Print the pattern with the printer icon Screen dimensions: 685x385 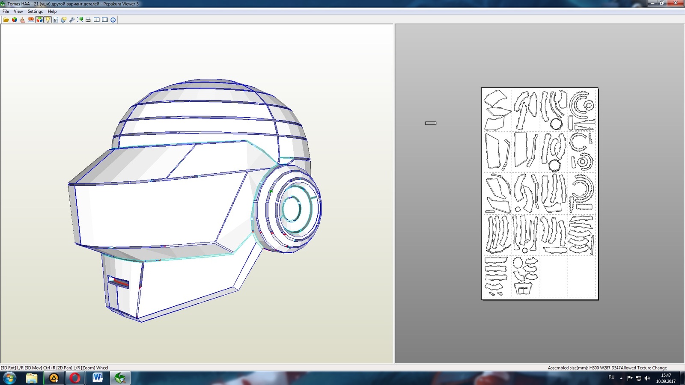(88, 20)
